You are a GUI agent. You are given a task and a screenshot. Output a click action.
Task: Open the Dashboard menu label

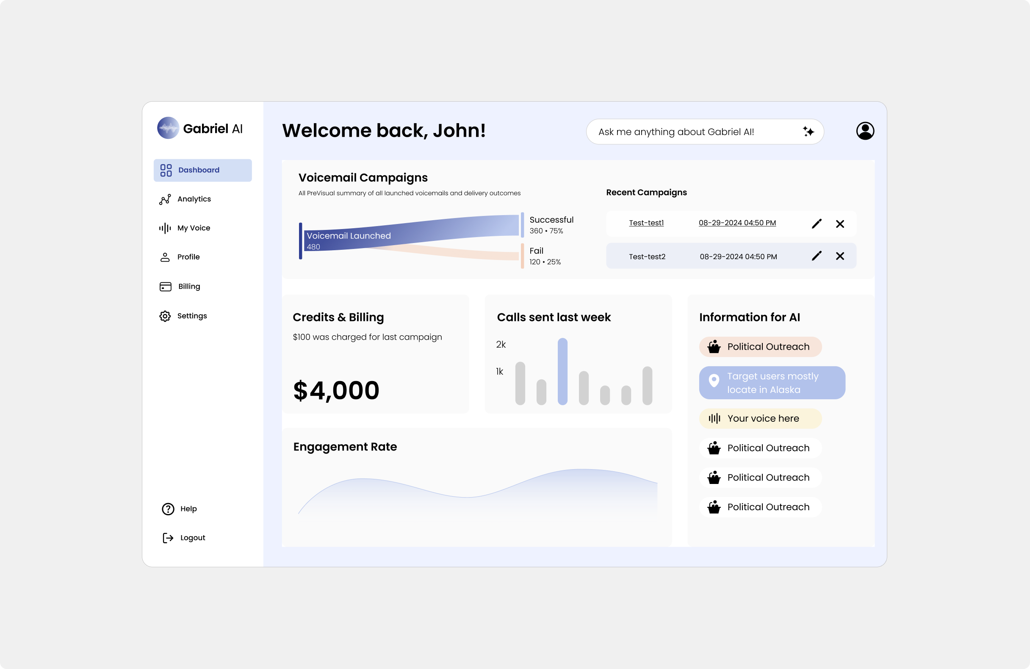coord(199,170)
